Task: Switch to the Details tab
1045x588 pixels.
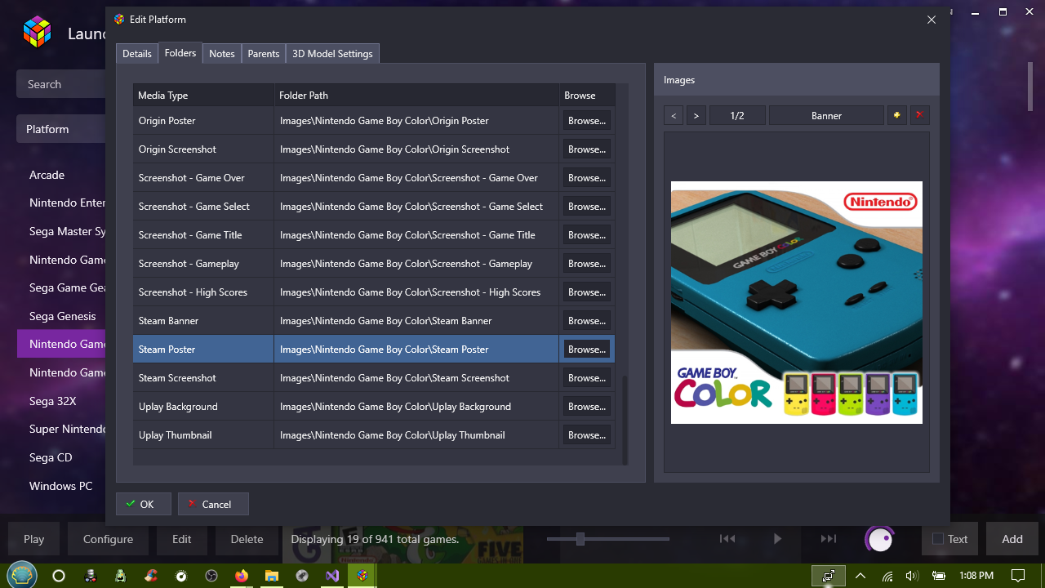Action: click(x=136, y=53)
